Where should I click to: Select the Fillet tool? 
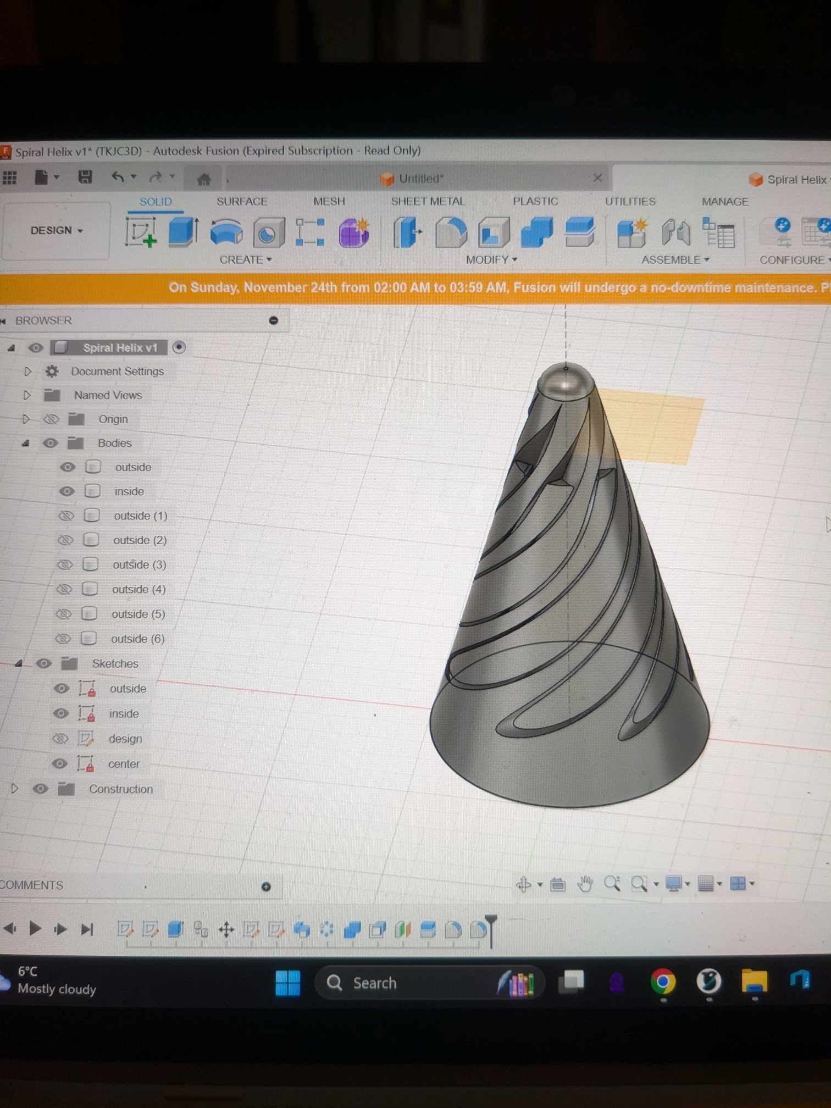[x=451, y=232]
